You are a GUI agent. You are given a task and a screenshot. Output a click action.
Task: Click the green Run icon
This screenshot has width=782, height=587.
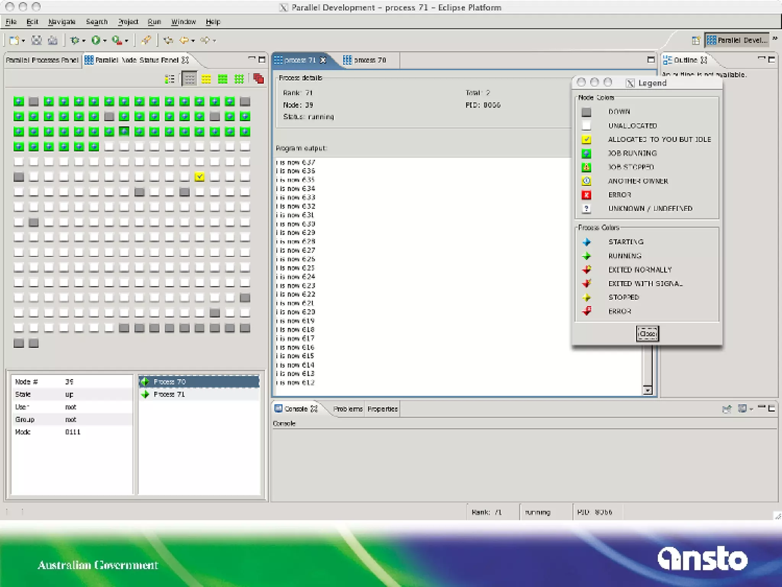click(x=95, y=40)
